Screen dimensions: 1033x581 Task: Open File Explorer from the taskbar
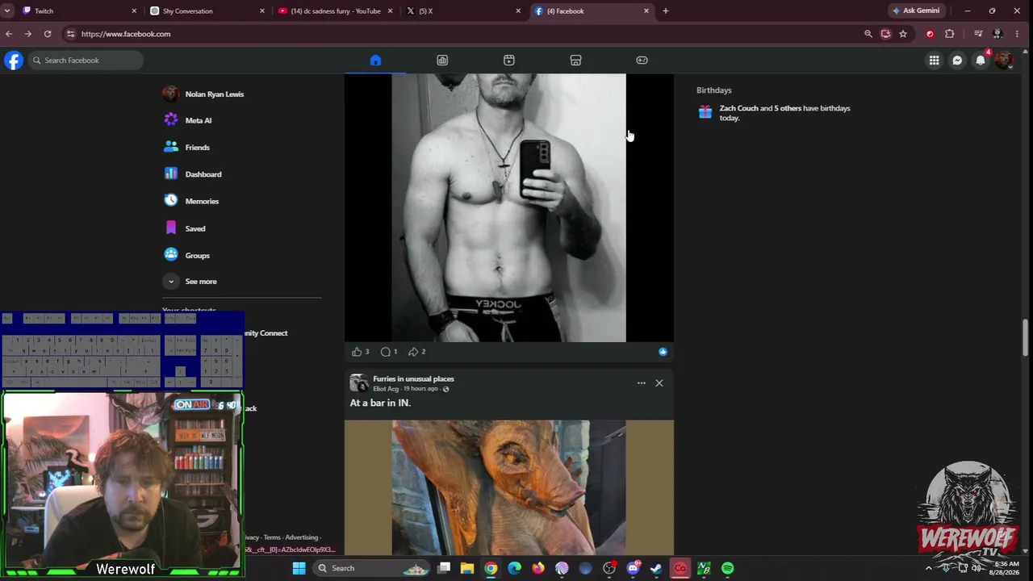(x=467, y=568)
